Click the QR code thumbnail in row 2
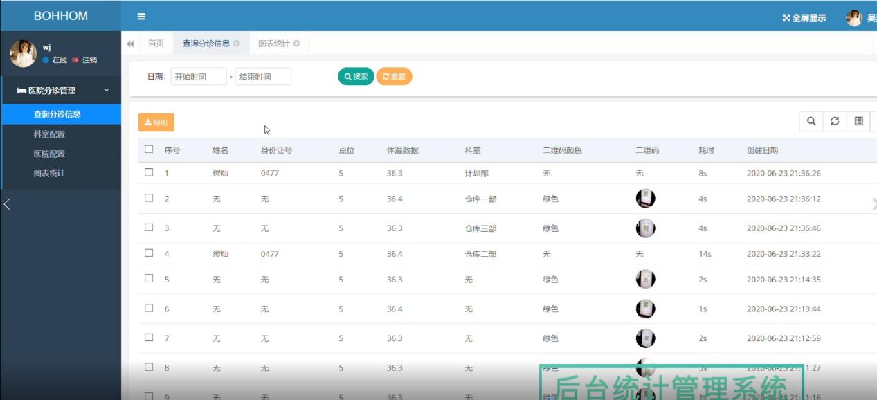 pos(644,197)
